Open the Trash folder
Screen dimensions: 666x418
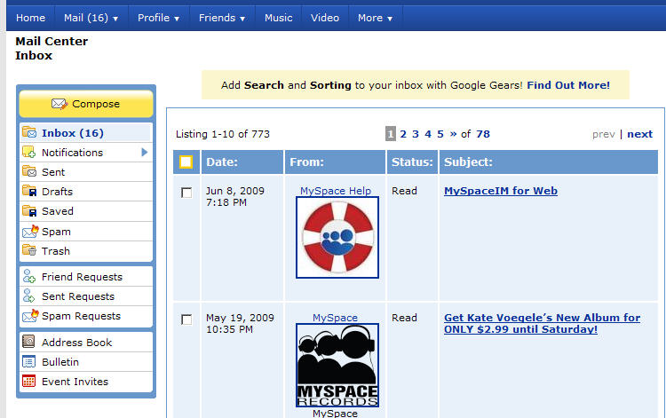tap(85, 251)
